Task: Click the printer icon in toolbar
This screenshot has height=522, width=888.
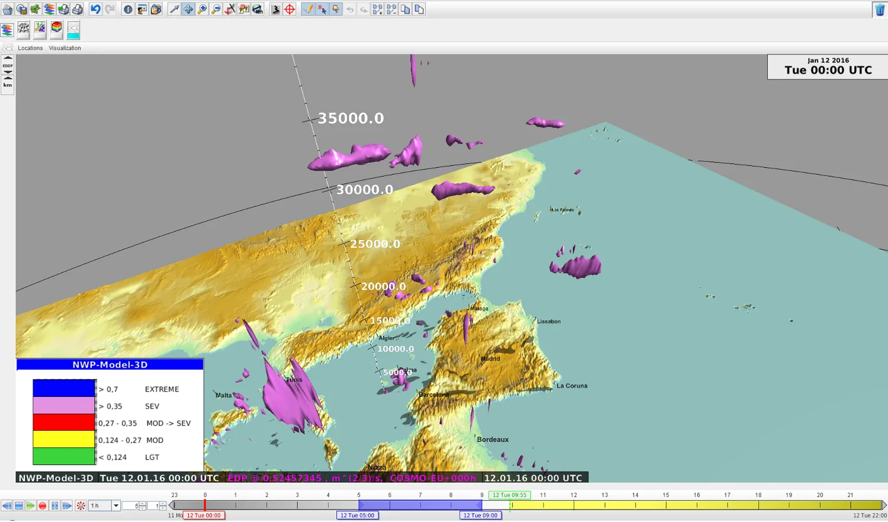Action: point(78,9)
